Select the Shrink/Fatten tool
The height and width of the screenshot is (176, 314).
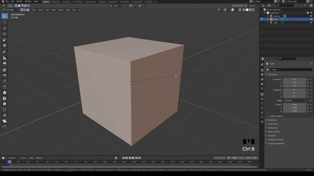[x=4, y=115]
